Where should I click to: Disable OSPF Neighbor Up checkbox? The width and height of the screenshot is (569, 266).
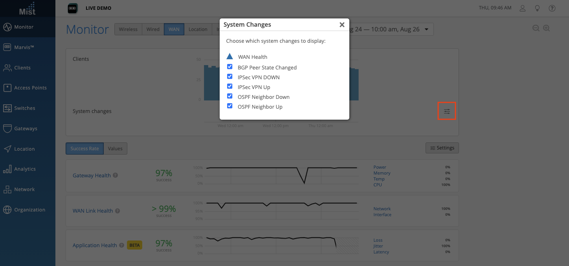click(x=230, y=106)
